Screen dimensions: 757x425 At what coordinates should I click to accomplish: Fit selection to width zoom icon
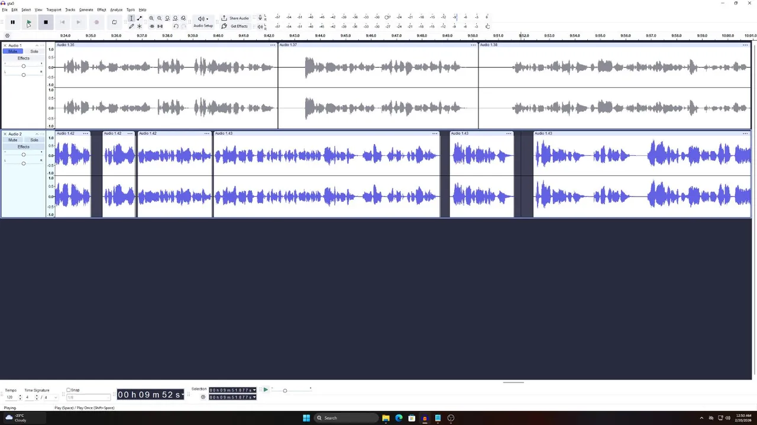167,18
